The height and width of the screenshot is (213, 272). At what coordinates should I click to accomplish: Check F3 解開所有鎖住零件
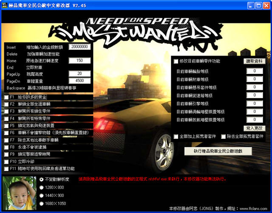coord(6,111)
